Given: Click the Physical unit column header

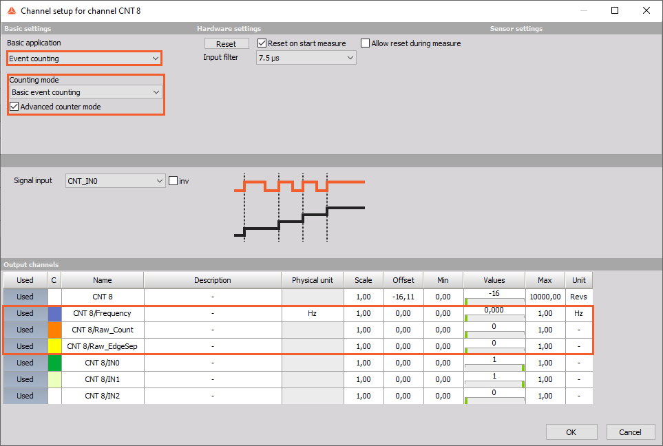Looking at the screenshot, I should point(313,280).
